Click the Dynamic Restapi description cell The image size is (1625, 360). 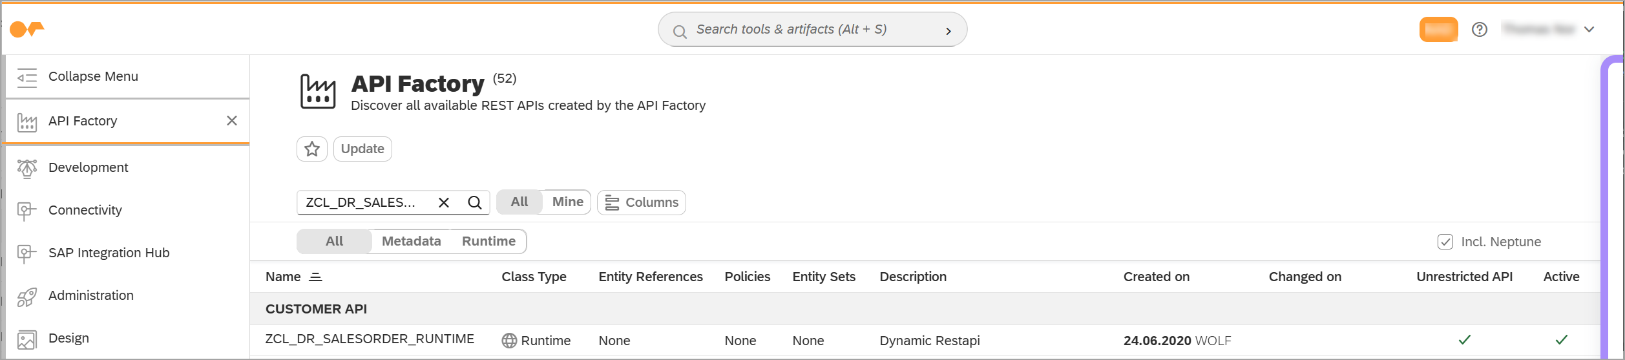coord(930,341)
